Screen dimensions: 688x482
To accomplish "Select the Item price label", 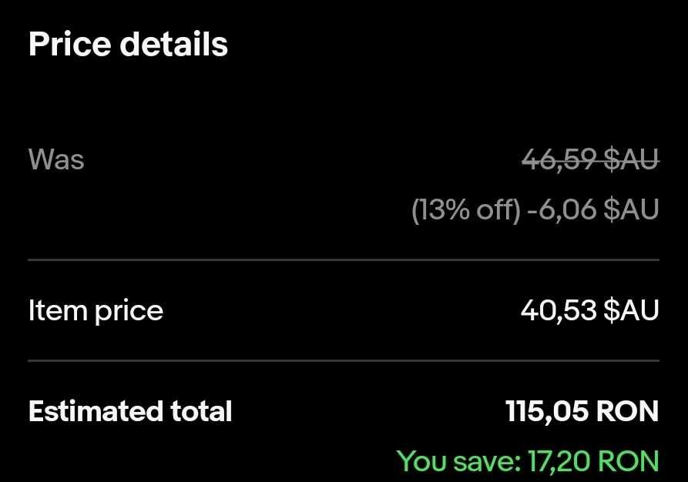I will pyautogui.click(x=96, y=311).
